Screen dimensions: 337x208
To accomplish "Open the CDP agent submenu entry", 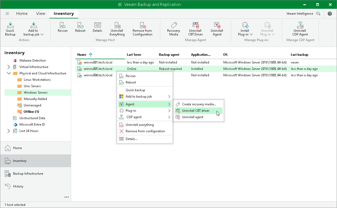I will tap(145, 117).
